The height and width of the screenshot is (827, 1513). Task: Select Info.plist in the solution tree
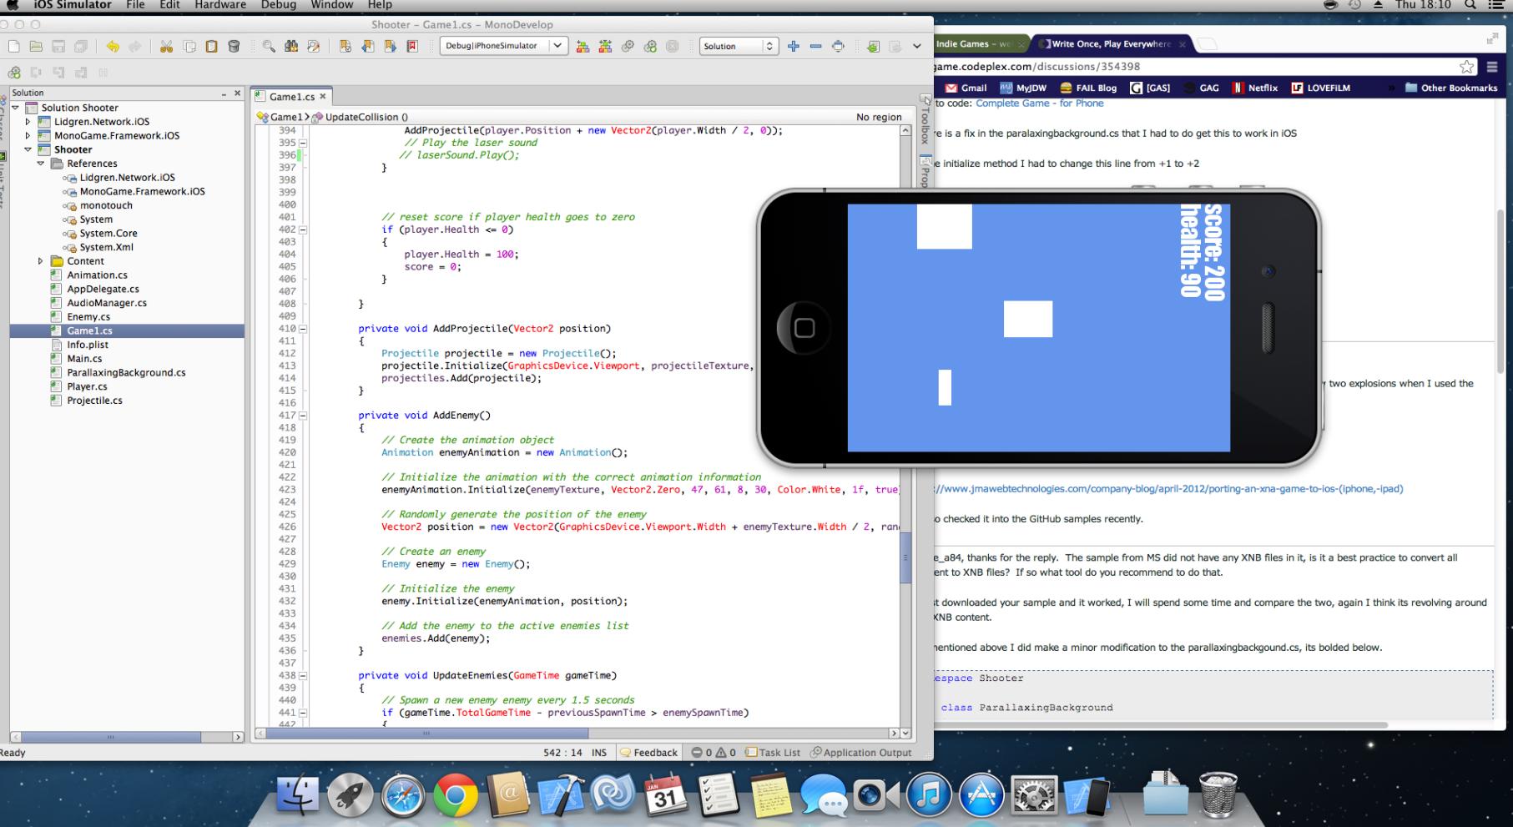[x=88, y=345]
